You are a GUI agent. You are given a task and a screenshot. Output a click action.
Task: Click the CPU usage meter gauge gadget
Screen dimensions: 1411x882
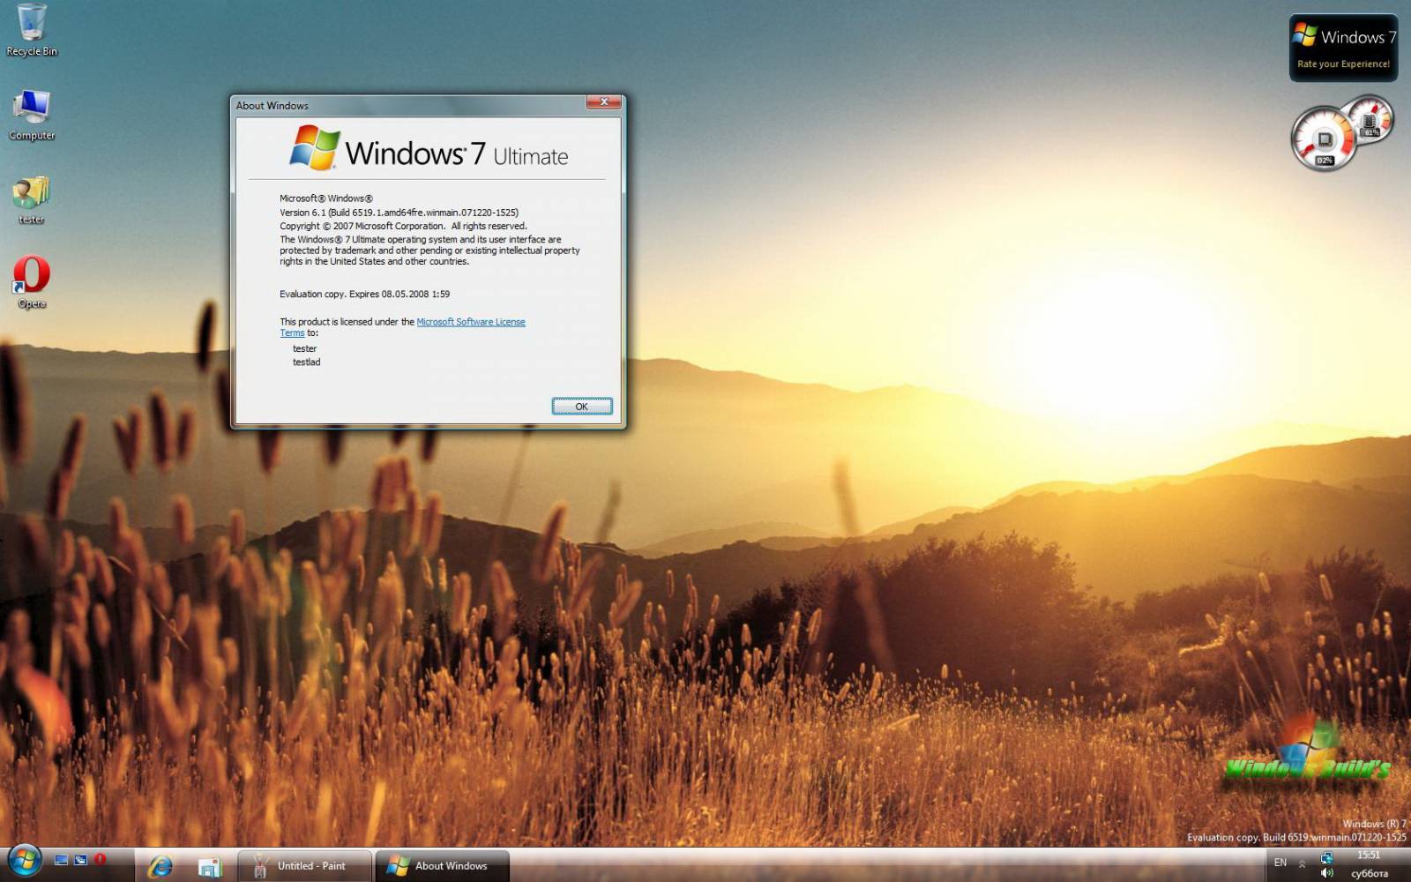(1323, 138)
